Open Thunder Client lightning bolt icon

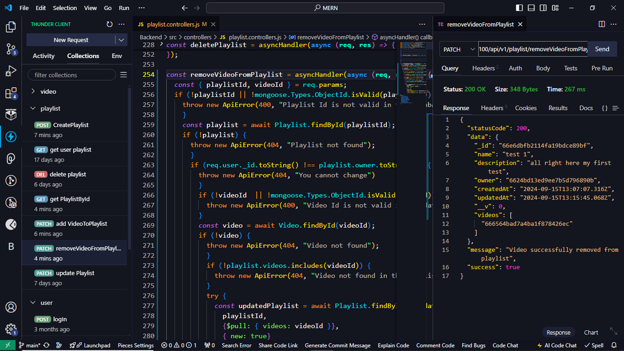point(10,137)
